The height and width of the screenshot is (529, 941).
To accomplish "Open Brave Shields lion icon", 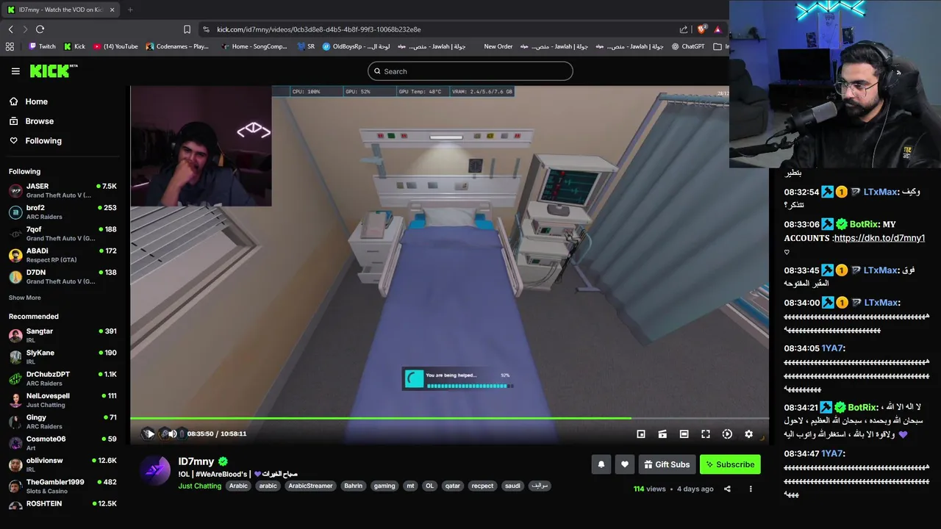I will (701, 29).
